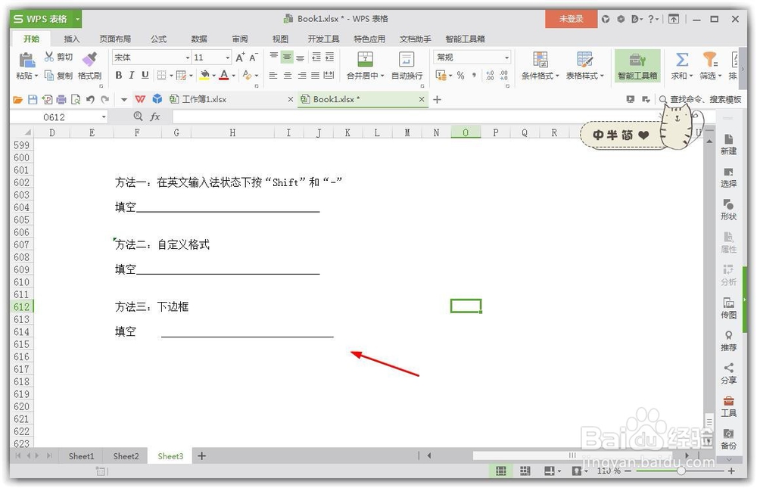Open the font name dropdown
The width and height of the screenshot is (757, 488).
coord(186,57)
